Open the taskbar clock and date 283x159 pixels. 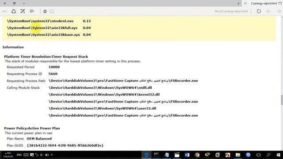(x=8, y=155)
